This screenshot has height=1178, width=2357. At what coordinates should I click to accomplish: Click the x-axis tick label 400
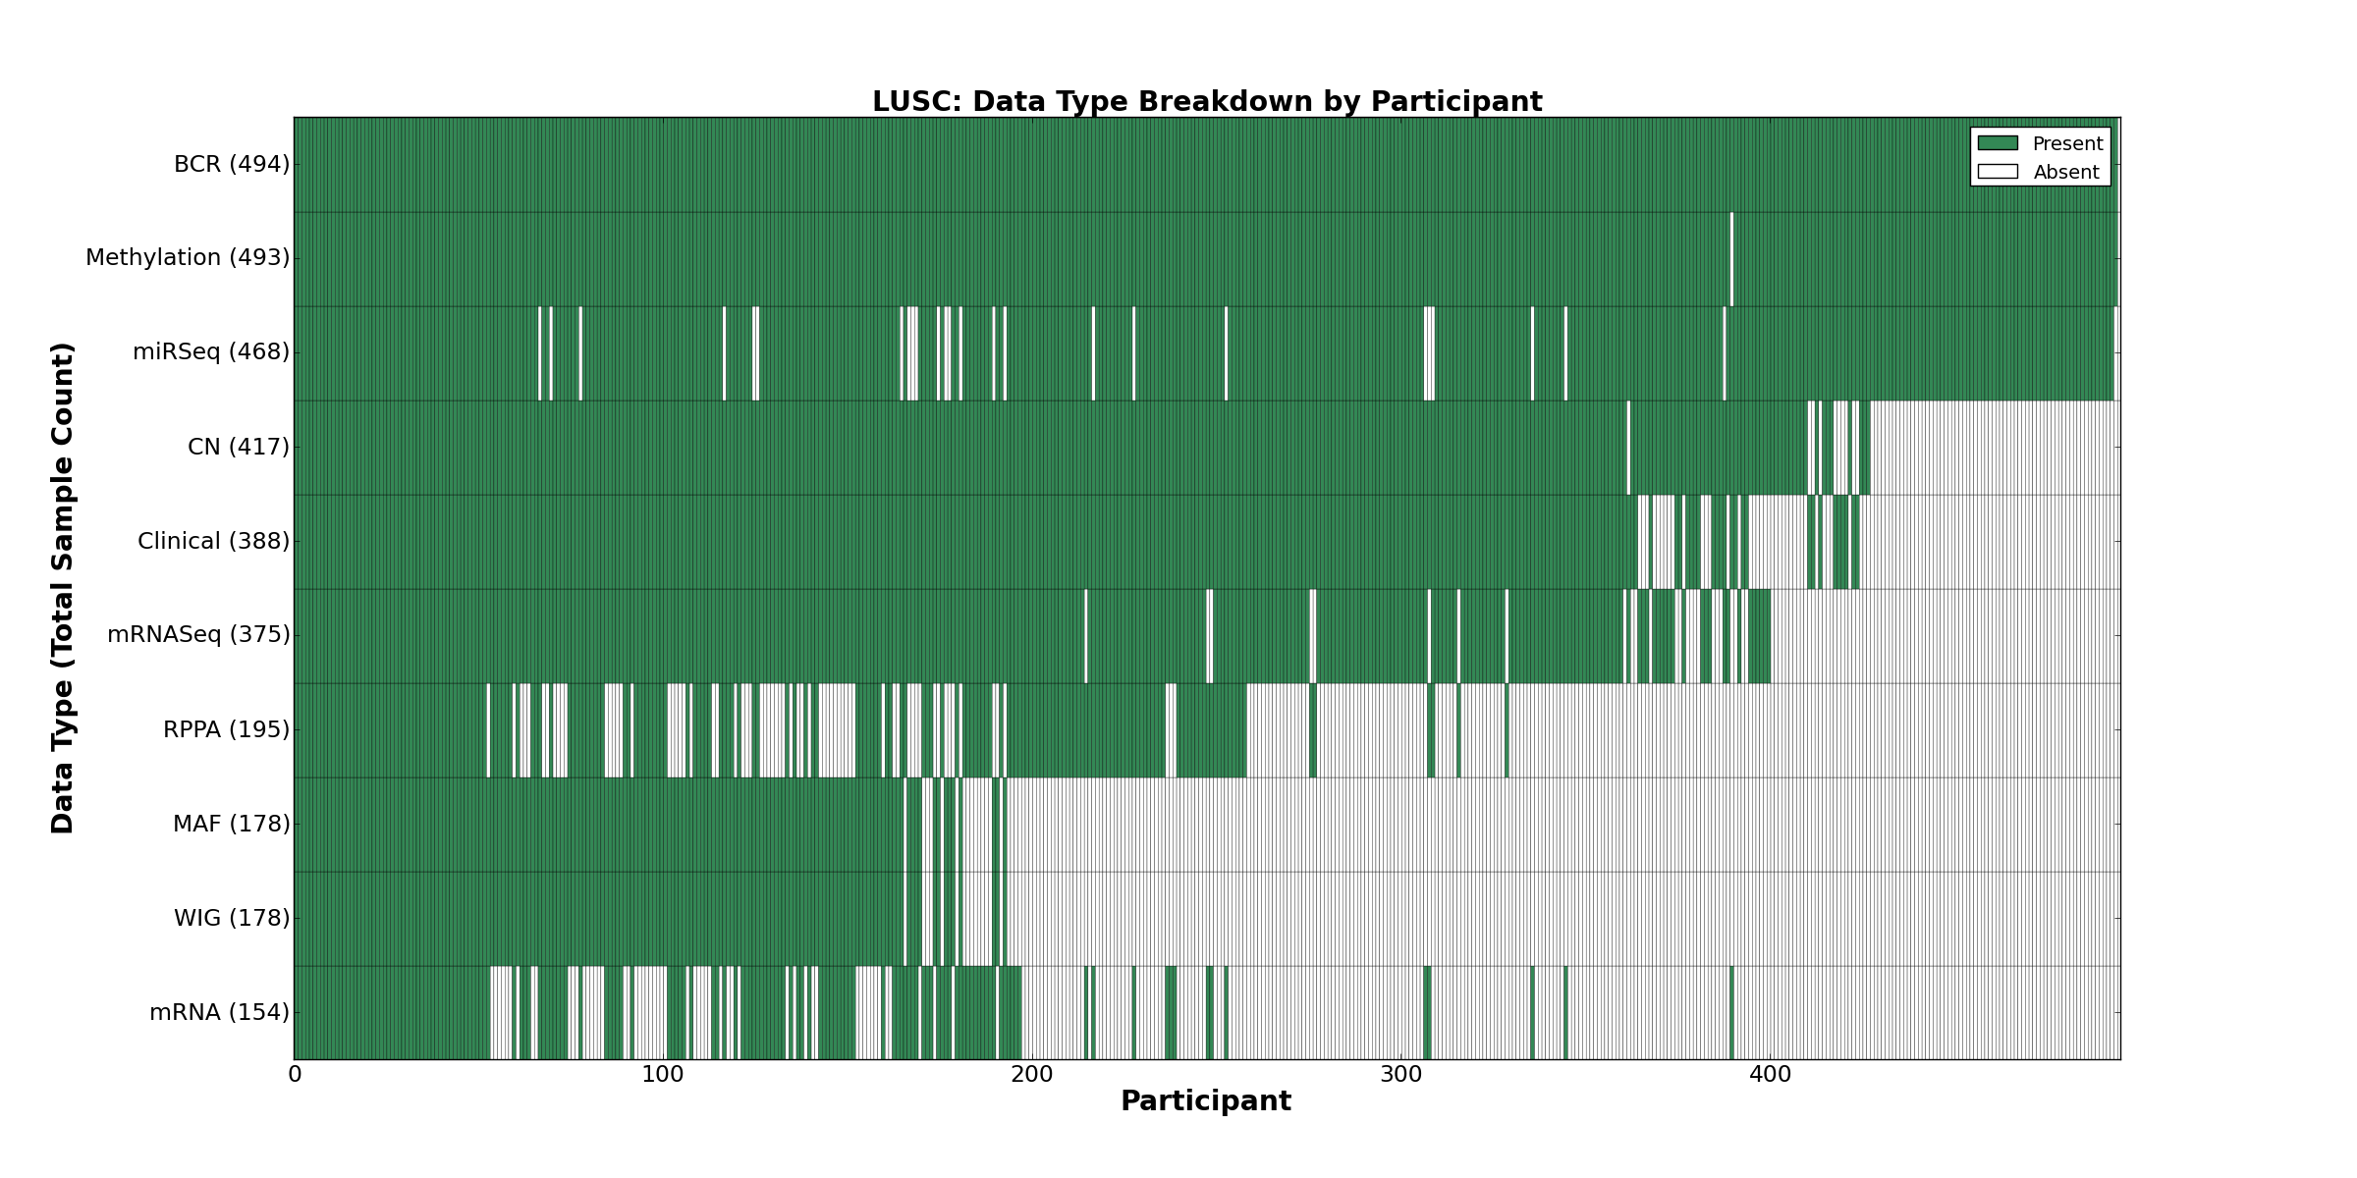click(x=1770, y=1075)
